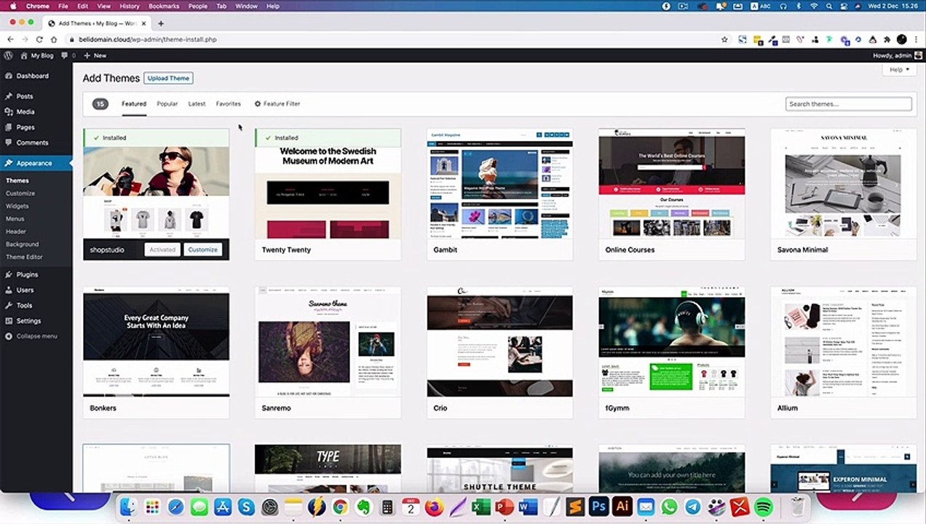
Task: Open the My Blog site menu
Action: [37, 55]
